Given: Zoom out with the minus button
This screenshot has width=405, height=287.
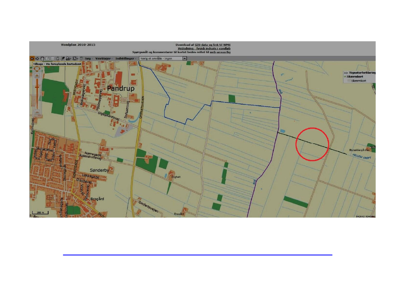Looking at the screenshot, I should pyautogui.click(x=37, y=112).
